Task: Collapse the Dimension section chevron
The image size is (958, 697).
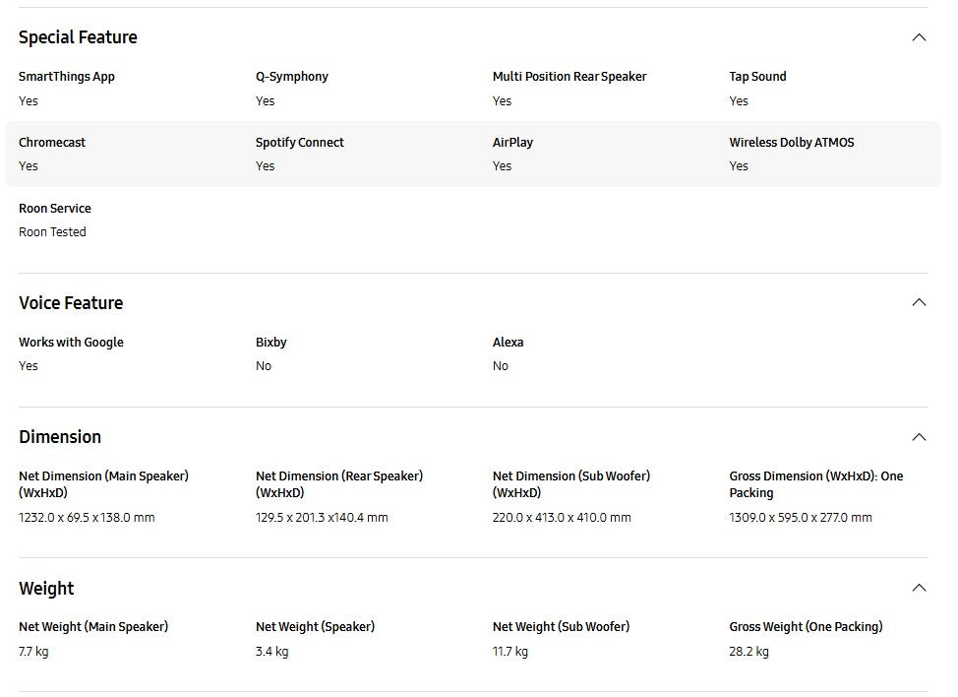Action: tap(919, 437)
